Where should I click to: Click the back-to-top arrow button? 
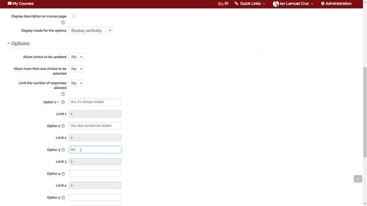(358, 179)
